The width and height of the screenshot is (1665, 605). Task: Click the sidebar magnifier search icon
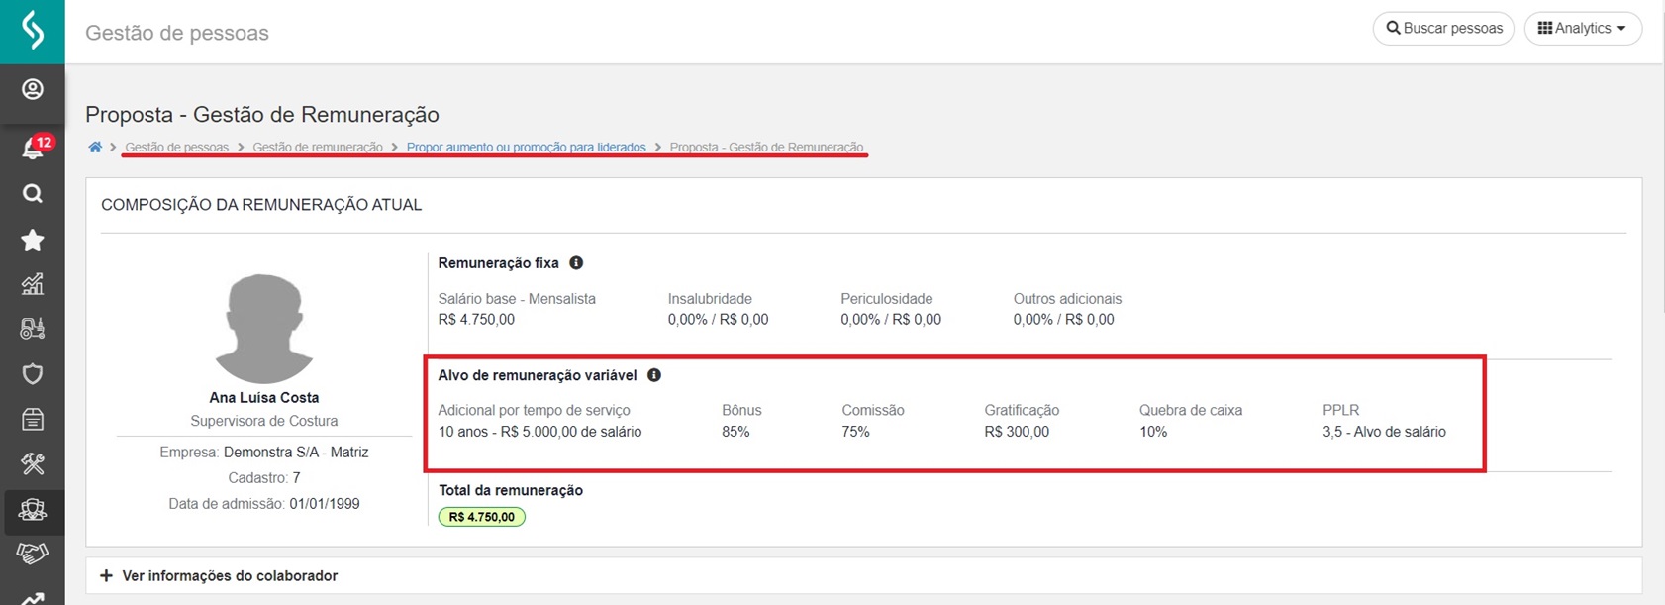pos(33,194)
